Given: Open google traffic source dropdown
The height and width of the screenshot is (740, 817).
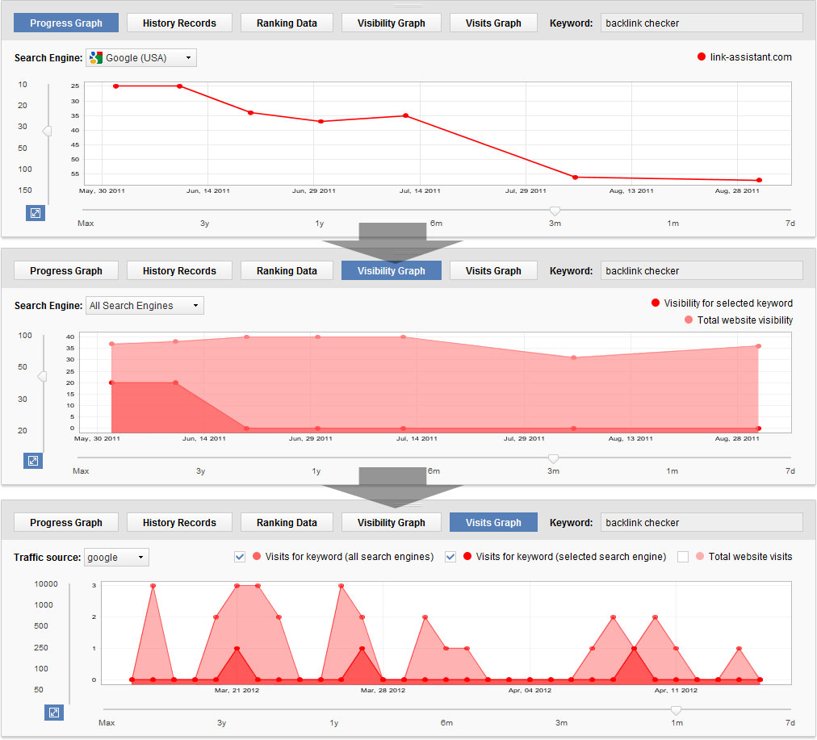Looking at the screenshot, I should pos(116,557).
